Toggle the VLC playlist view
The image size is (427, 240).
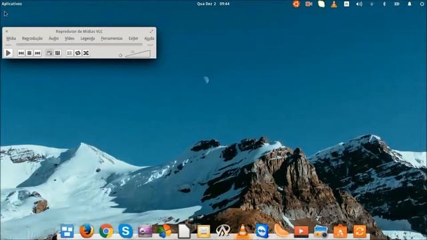69,53
